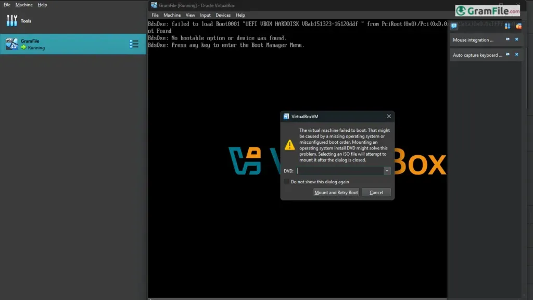
Task: Click 'No bootable option or device' console line
Action: pyautogui.click(x=218, y=38)
